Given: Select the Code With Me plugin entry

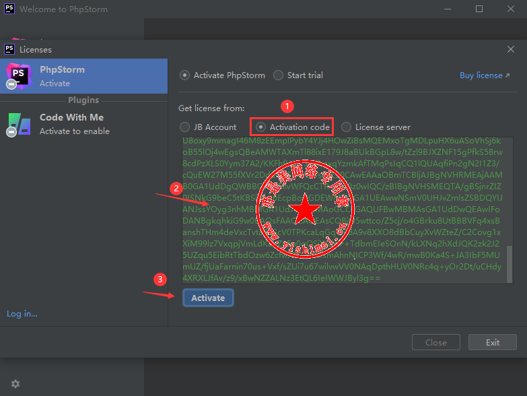Looking at the screenshot, I should point(83,124).
